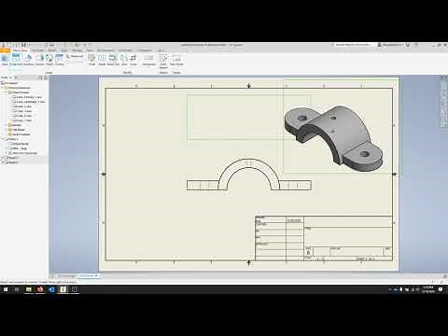This screenshot has width=448, height=336.
Task: Select the Projected view tool
Action: click(16, 60)
